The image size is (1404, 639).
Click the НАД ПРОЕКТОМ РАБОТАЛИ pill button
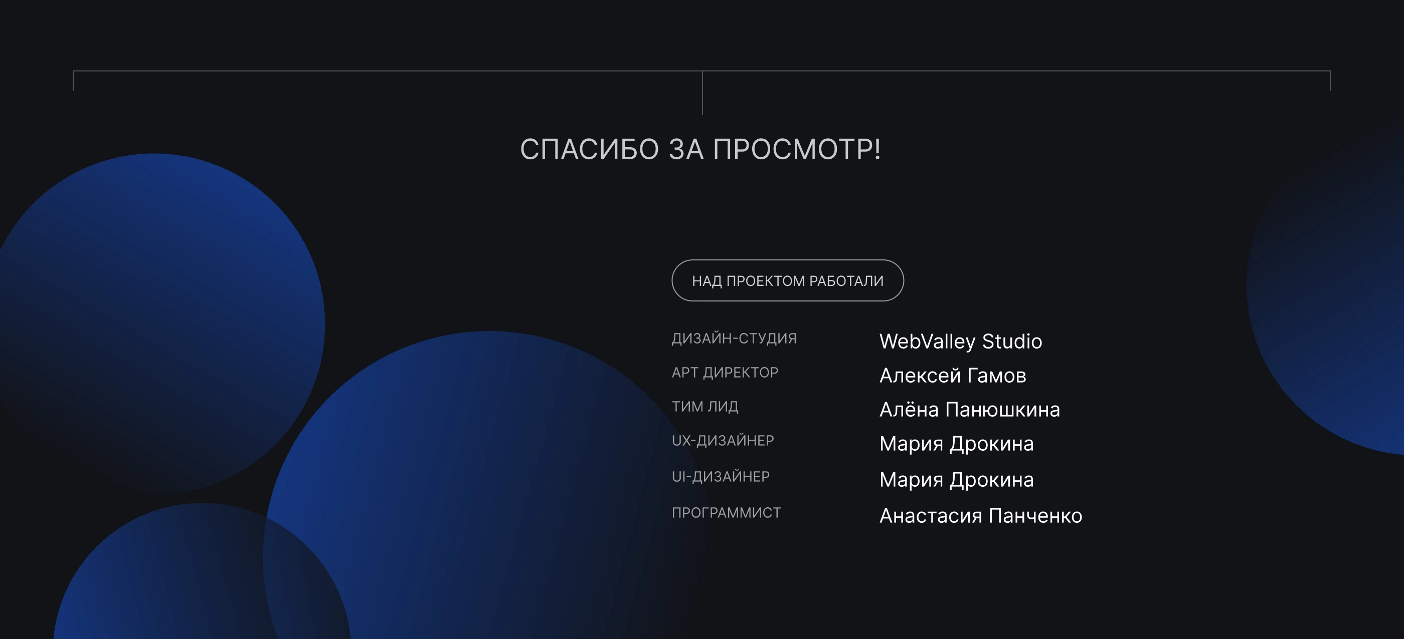787,280
